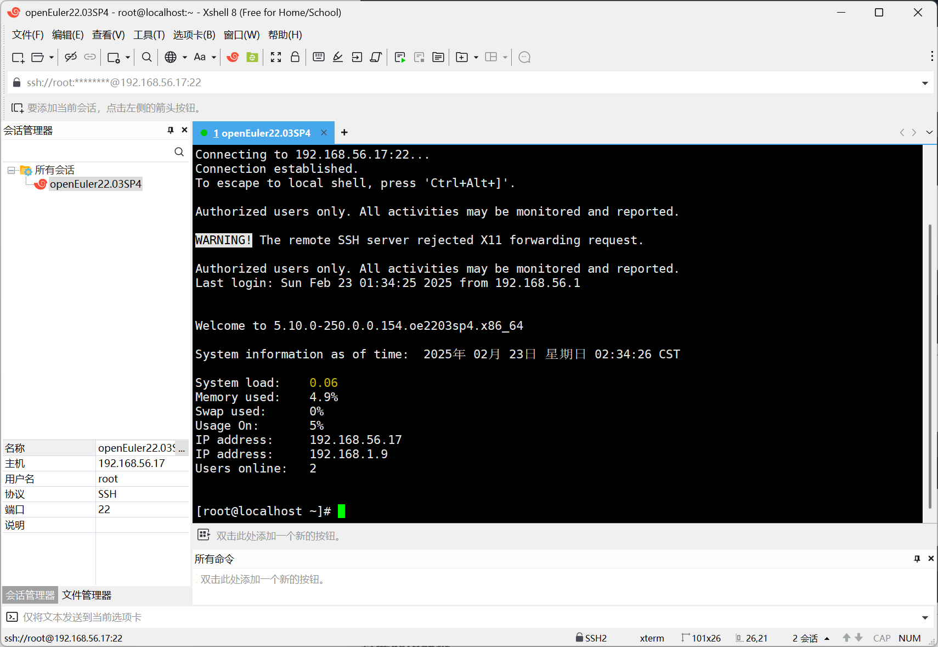Pin the Session Manager panel
Image resolution: width=938 pixels, height=647 pixels.
pos(171,130)
